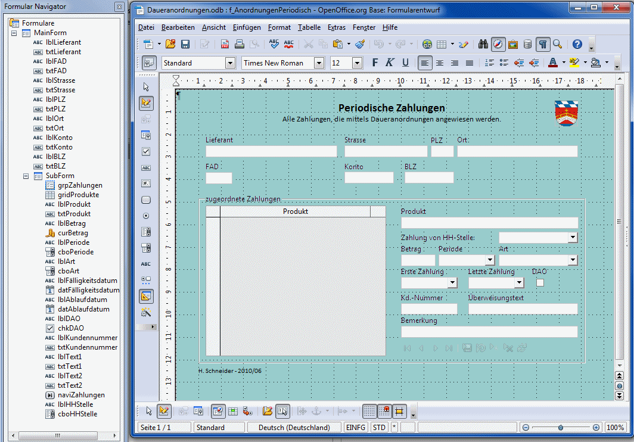Toggle the DAO checkbox in the form
Image resolution: width=634 pixels, height=442 pixels.
point(540,282)
